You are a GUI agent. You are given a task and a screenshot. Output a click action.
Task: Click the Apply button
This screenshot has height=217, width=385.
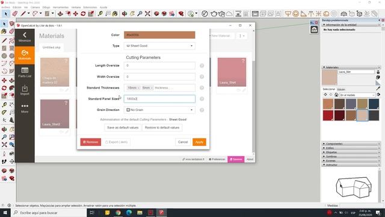click(199, 142)
